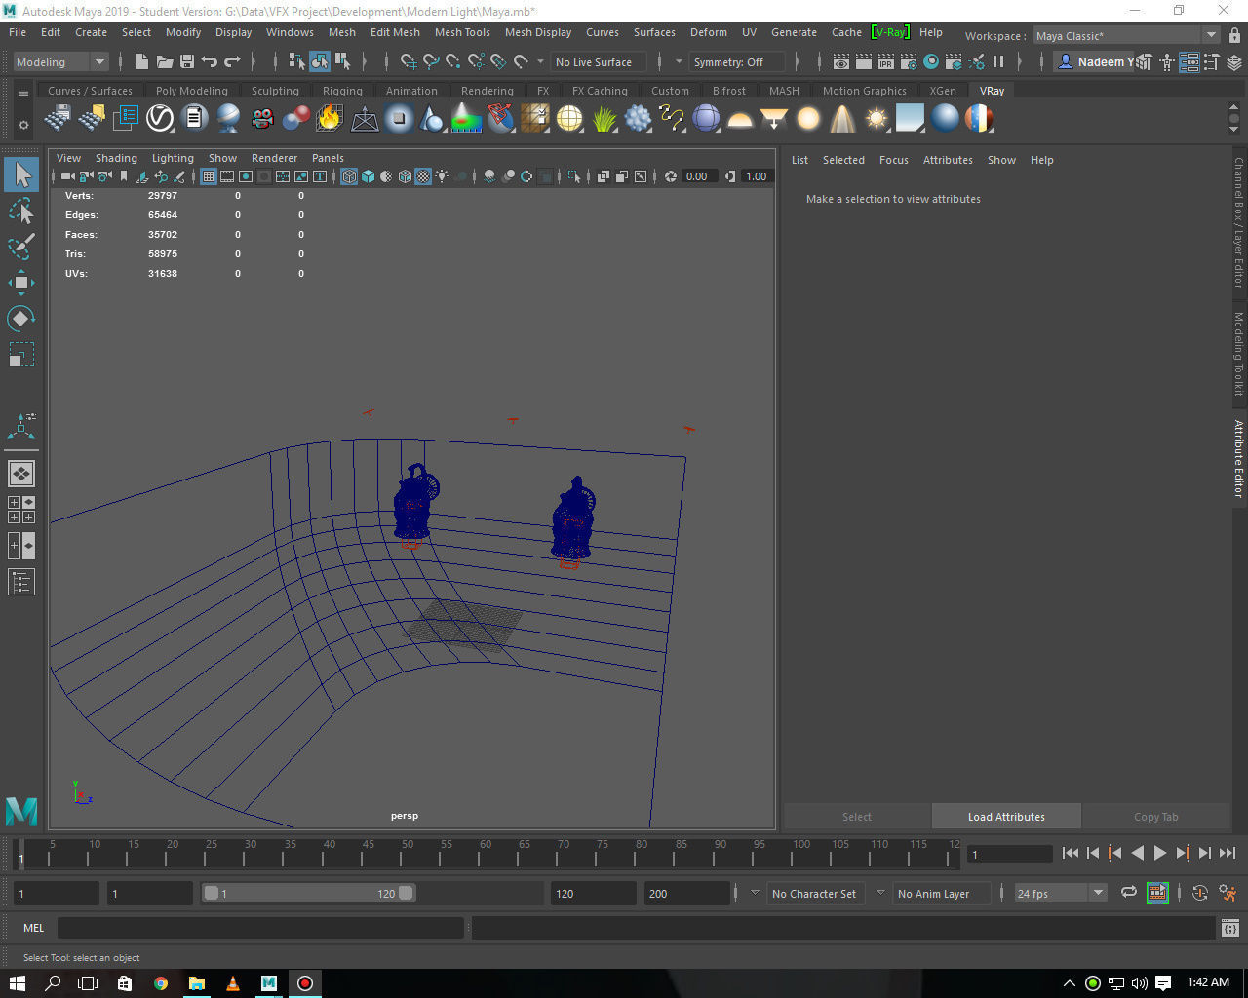This screenshot has width=1248, height=998.
Task: Click the playback range slider bar
Action: pos(308,893)
